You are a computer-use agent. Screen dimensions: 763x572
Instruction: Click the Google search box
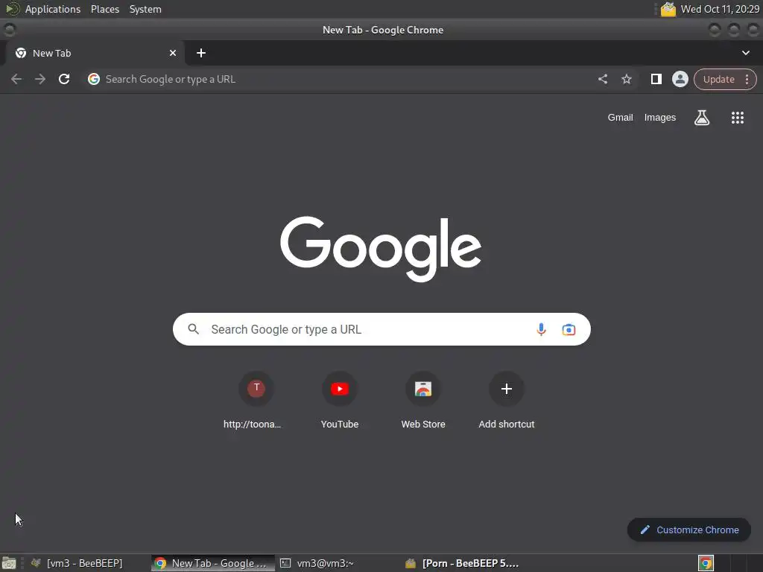(x=381, y=329)
